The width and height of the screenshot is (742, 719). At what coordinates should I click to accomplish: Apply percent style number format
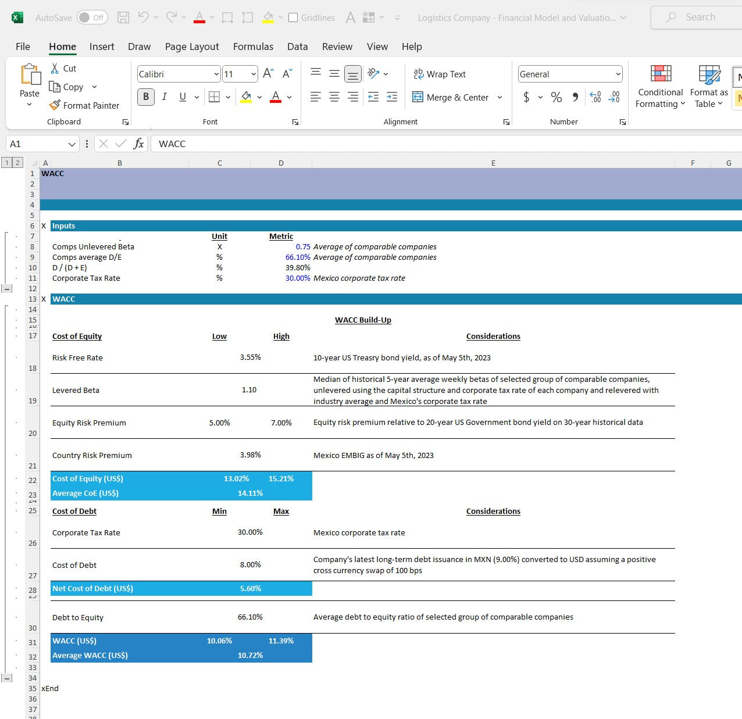(556, 97)
